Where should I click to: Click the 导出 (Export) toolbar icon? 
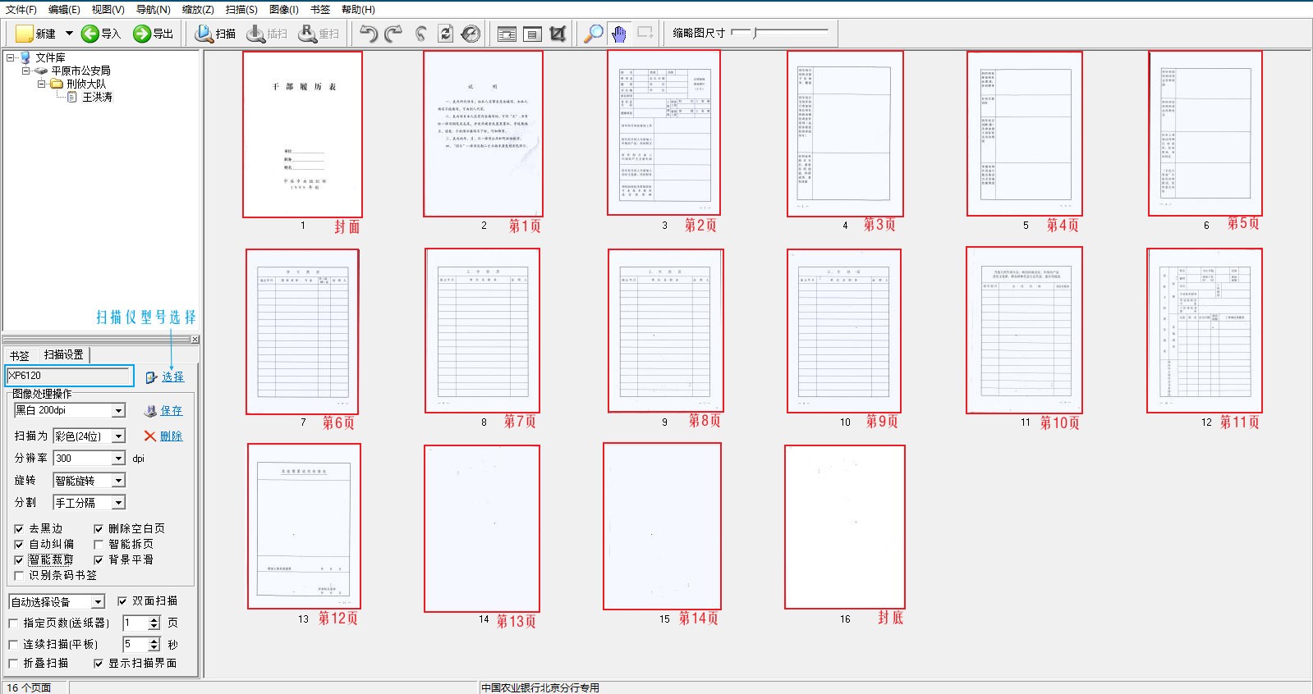142,34
